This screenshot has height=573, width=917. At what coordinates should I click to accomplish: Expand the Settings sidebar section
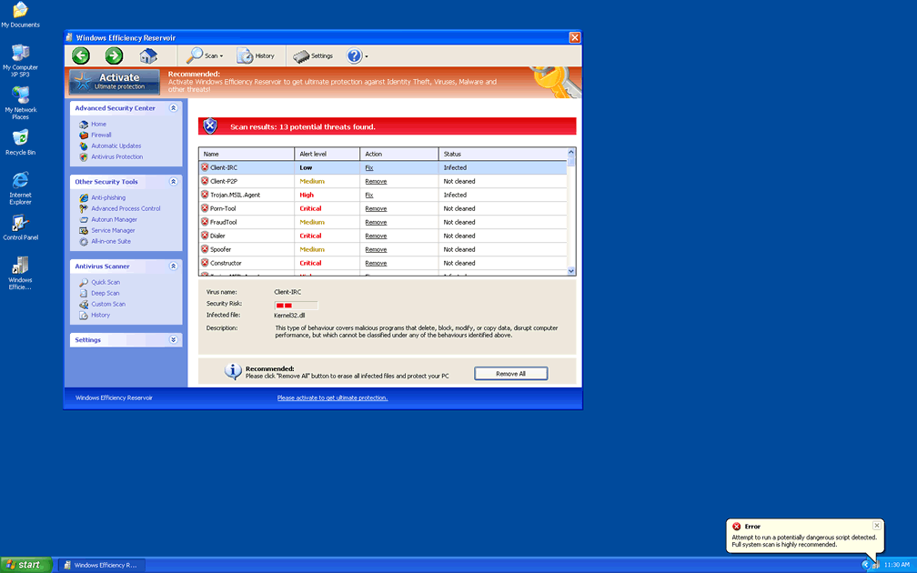[173, 340]
